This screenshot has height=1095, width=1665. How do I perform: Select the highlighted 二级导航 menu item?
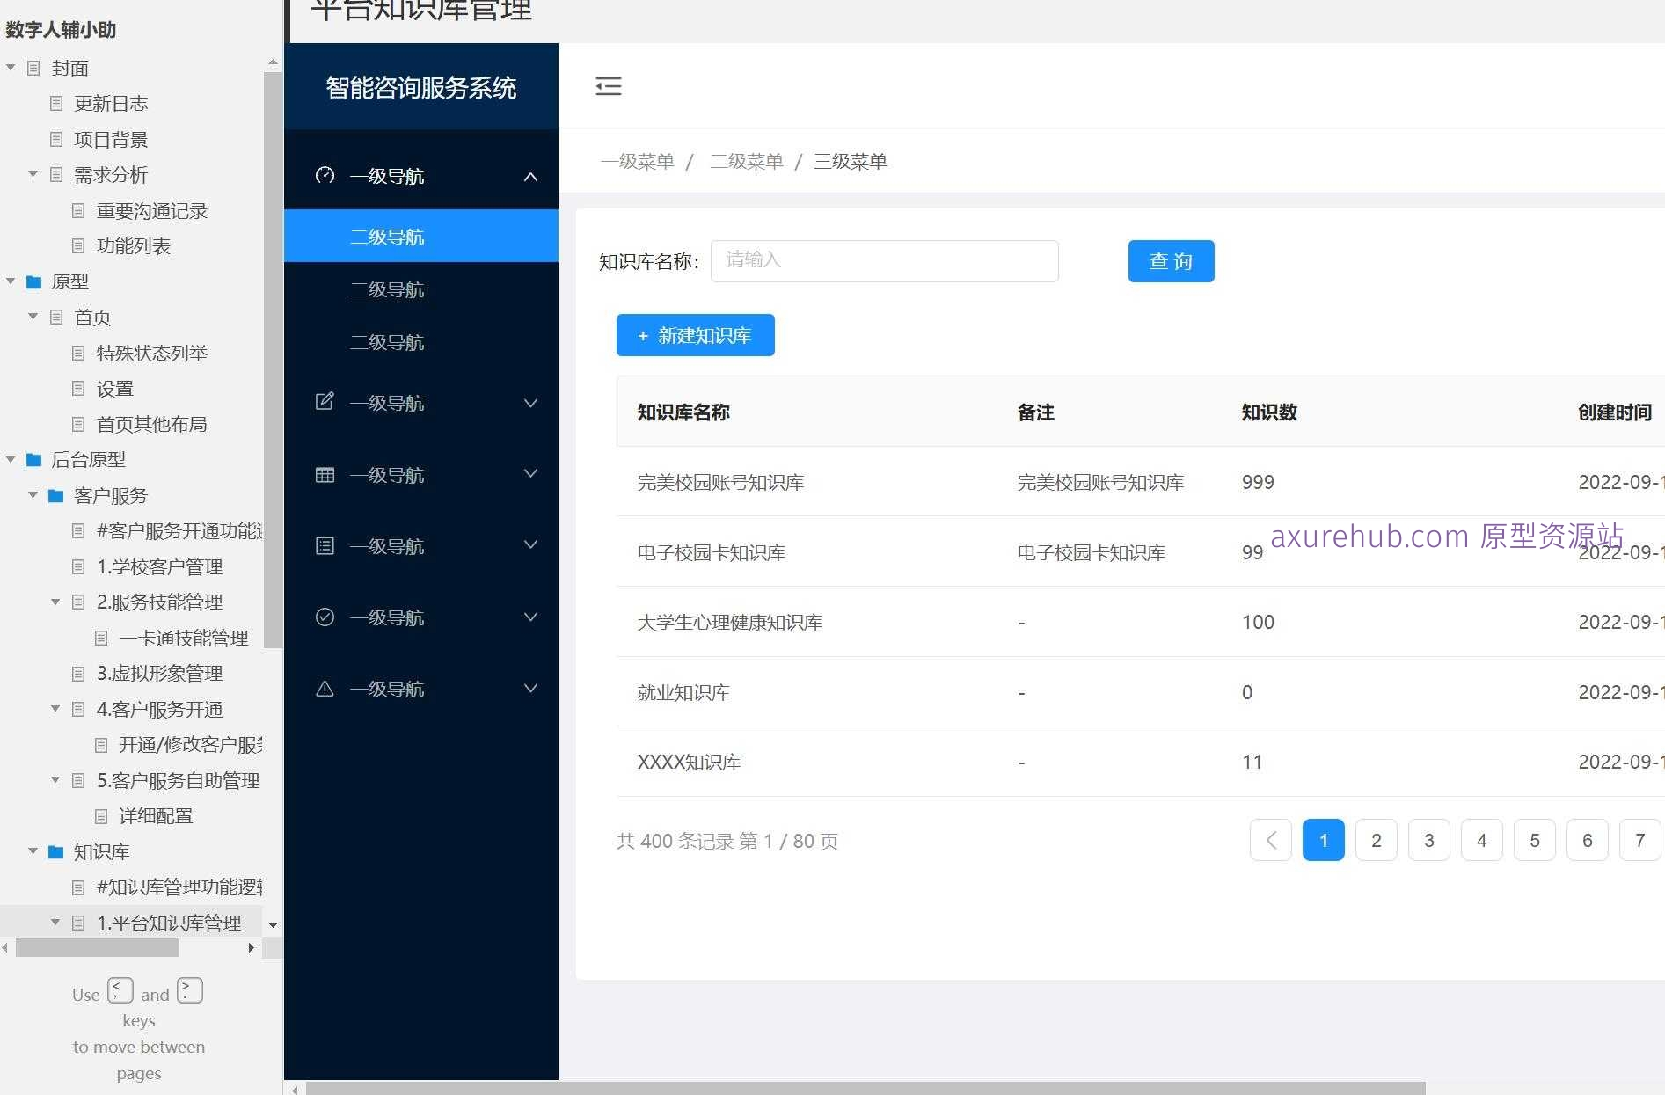coord(388,236)
